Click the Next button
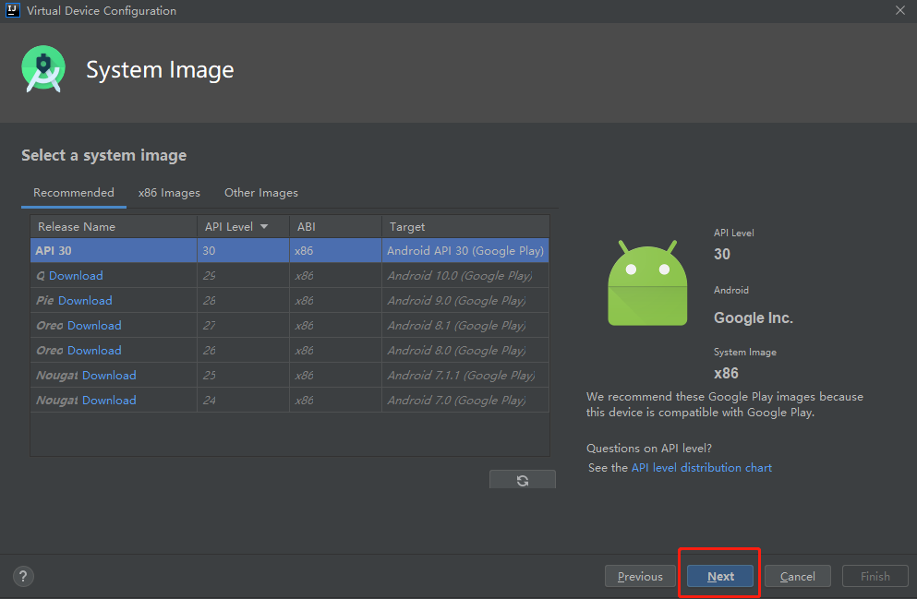 coord(719,575)
